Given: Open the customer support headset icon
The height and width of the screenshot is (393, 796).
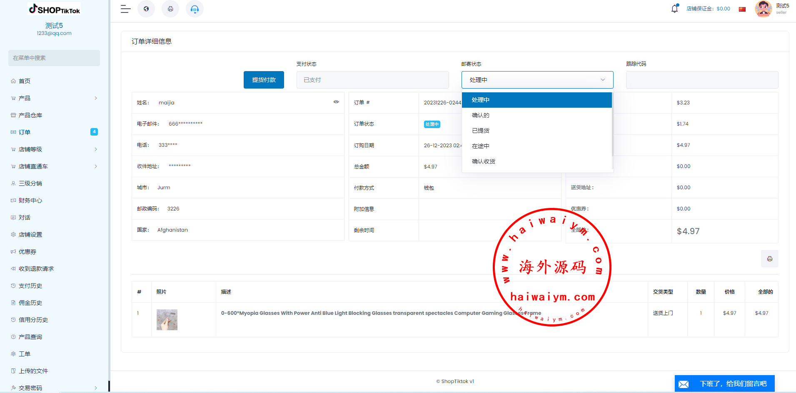Looking at the screenshot, I should 195,9.
